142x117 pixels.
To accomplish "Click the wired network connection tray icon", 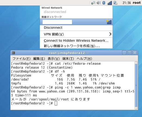I will tap(93, 3).
